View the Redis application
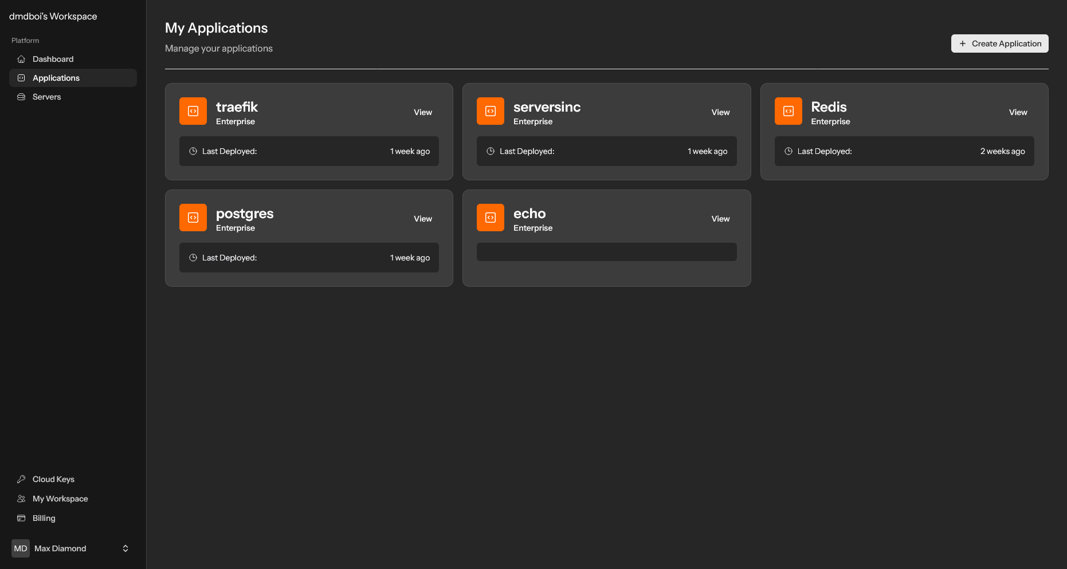Screen dimensions: 1067x569 [1018, 112]
